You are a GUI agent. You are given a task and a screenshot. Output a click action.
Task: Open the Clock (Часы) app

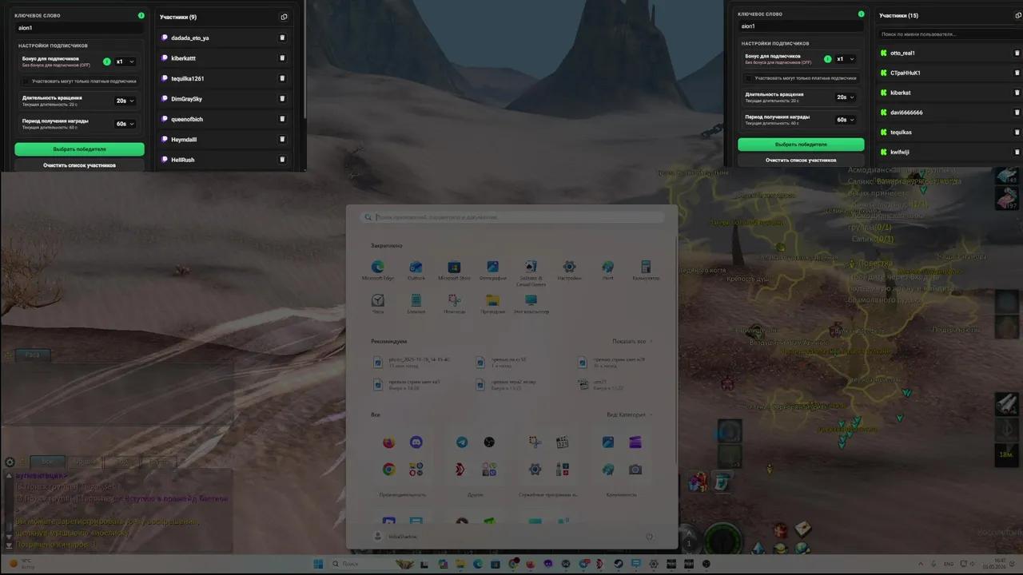point(377,303)
